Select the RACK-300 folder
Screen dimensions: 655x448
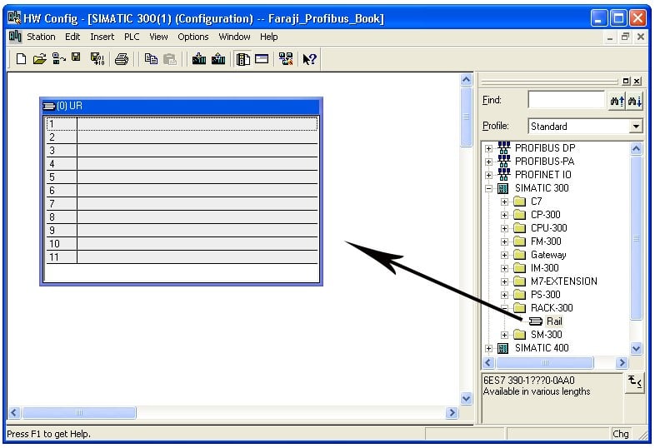click(x=552, y=308)
